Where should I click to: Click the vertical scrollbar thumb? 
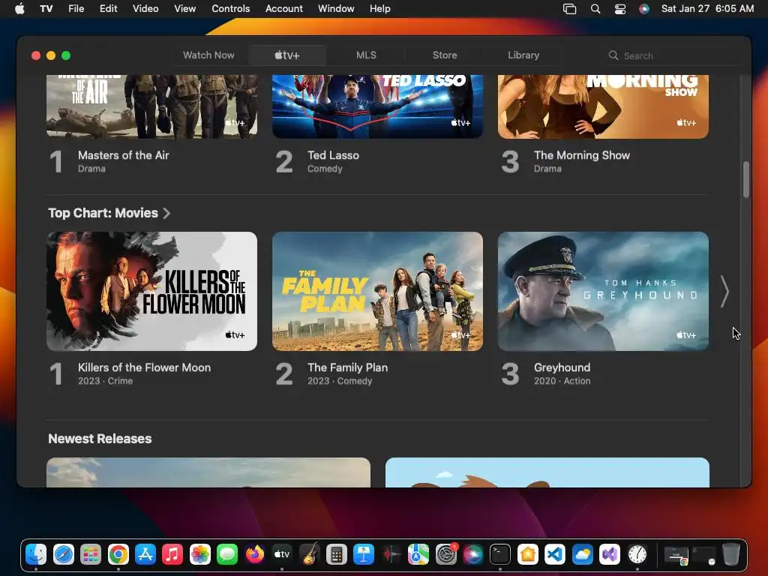tap(746, 179)
